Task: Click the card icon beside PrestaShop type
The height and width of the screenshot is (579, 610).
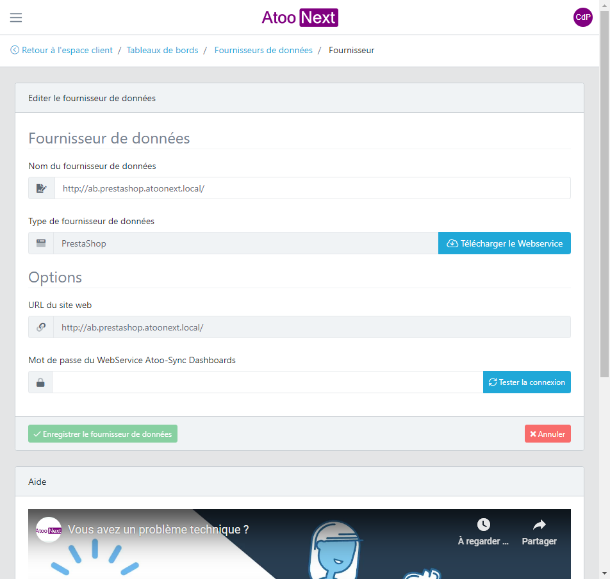Action: pos(41,243)
